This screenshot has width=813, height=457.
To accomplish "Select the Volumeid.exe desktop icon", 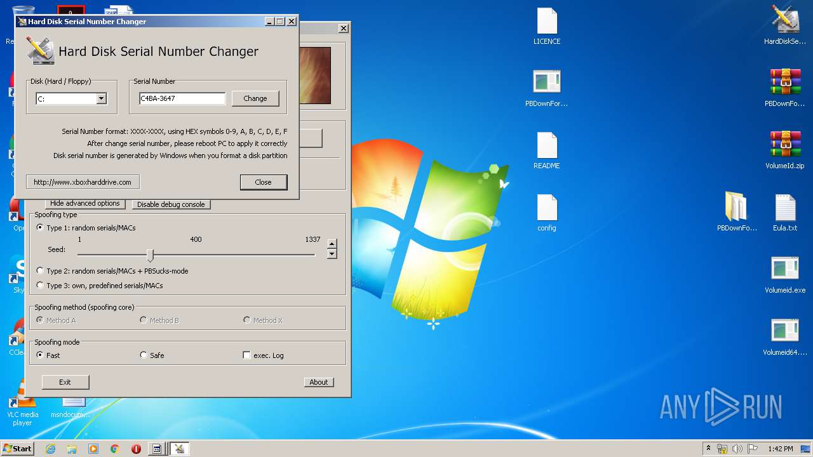I will pos(785,275).
